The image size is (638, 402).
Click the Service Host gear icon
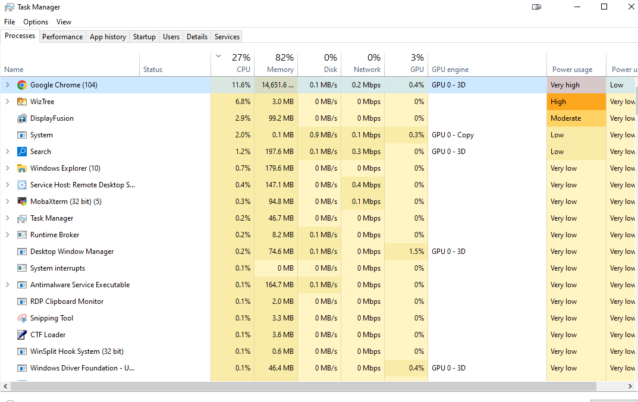[22, 185]
